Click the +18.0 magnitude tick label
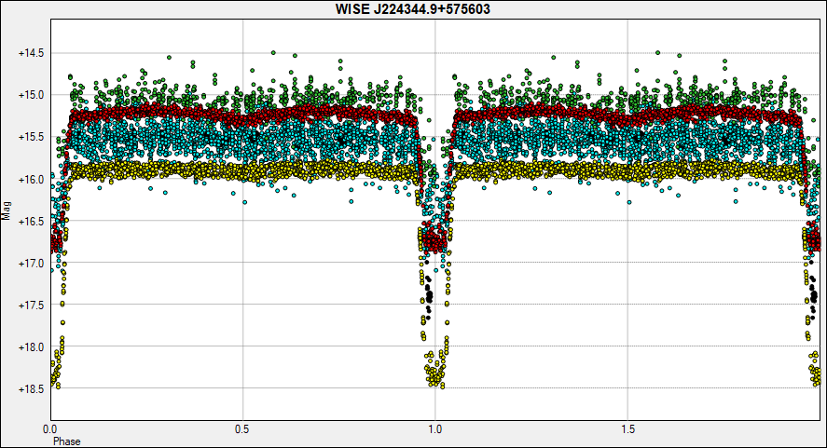827x448 pixels. pos(31,347)
